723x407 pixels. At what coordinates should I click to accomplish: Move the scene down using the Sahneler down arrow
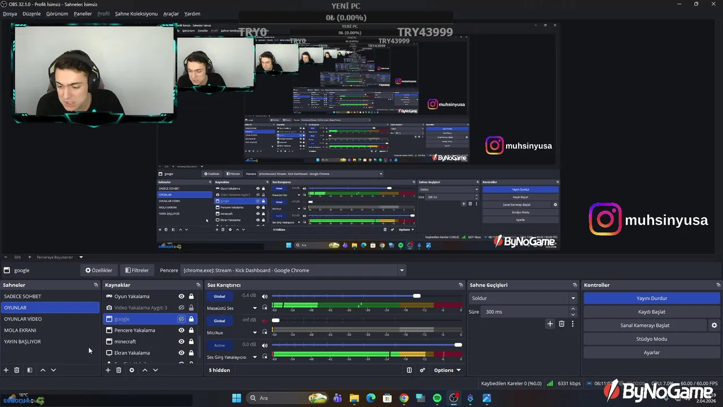(x=53, y=370)
